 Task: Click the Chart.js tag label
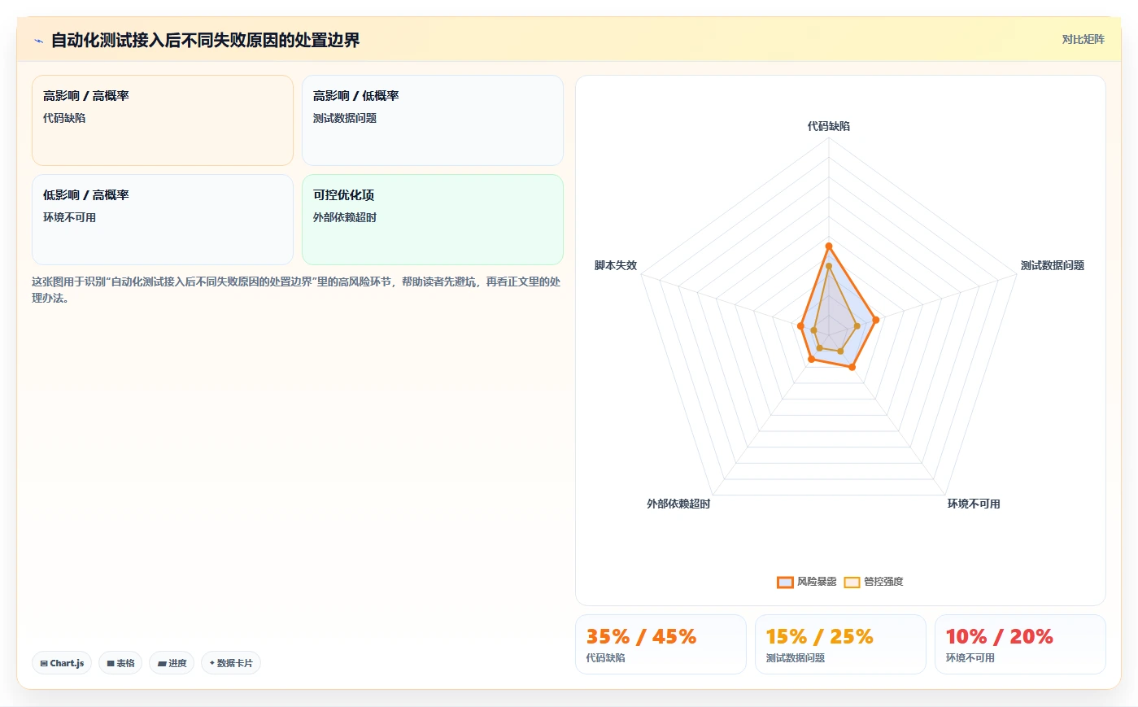pos(67,663)
